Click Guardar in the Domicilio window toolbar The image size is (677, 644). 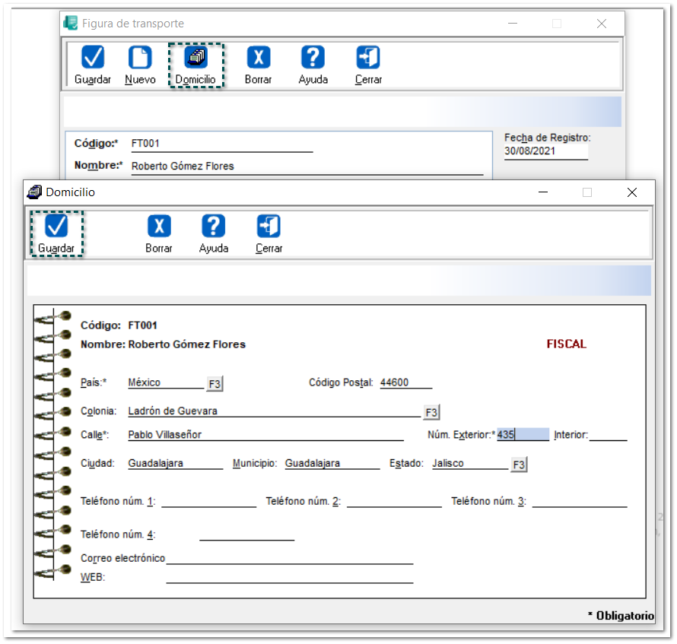coord(56,233)
